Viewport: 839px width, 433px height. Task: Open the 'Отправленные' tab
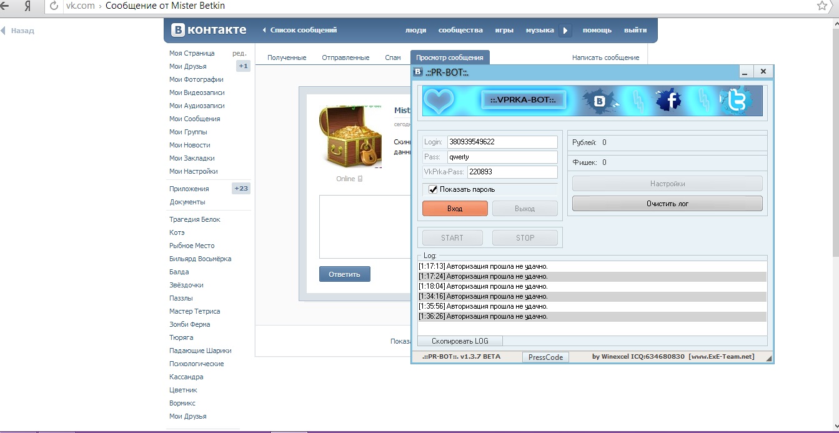pos(345,57)
